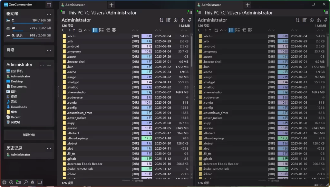Click the clipboard icon in the left pane
Screen dimensions: 330x187
182,20
